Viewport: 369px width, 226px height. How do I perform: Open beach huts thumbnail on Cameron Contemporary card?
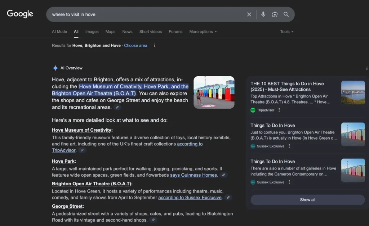point(353,170)
